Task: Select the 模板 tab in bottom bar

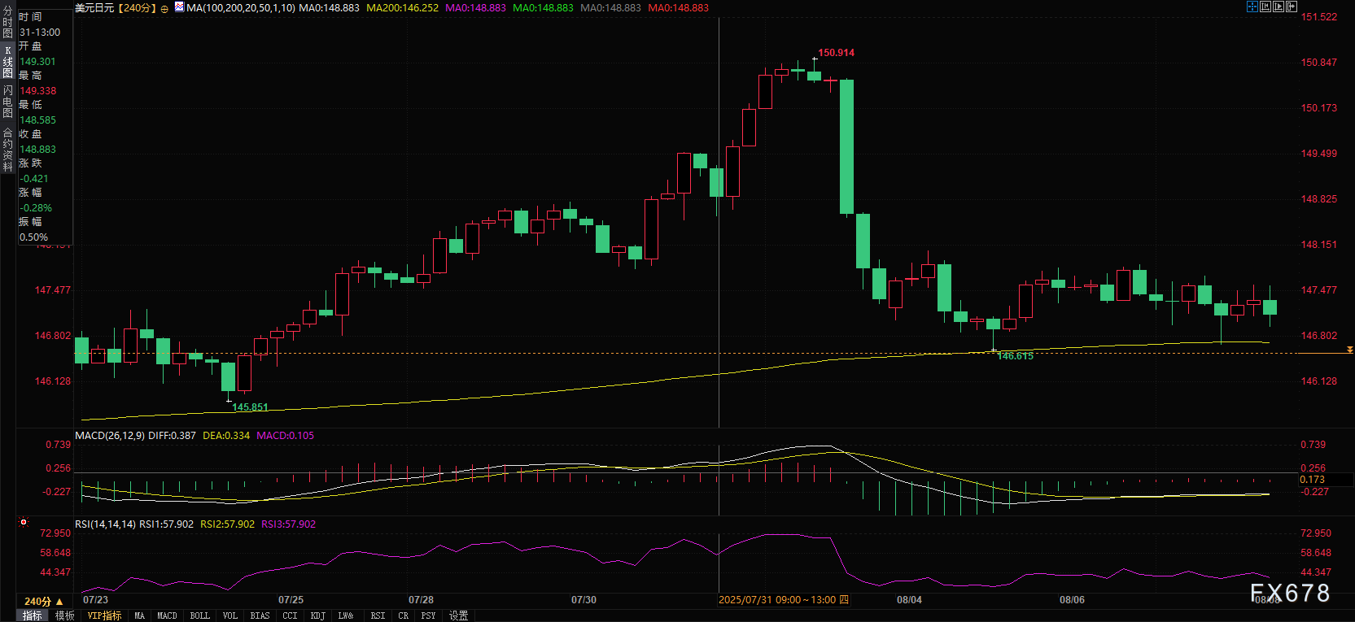Action: (x=65, y=615)
